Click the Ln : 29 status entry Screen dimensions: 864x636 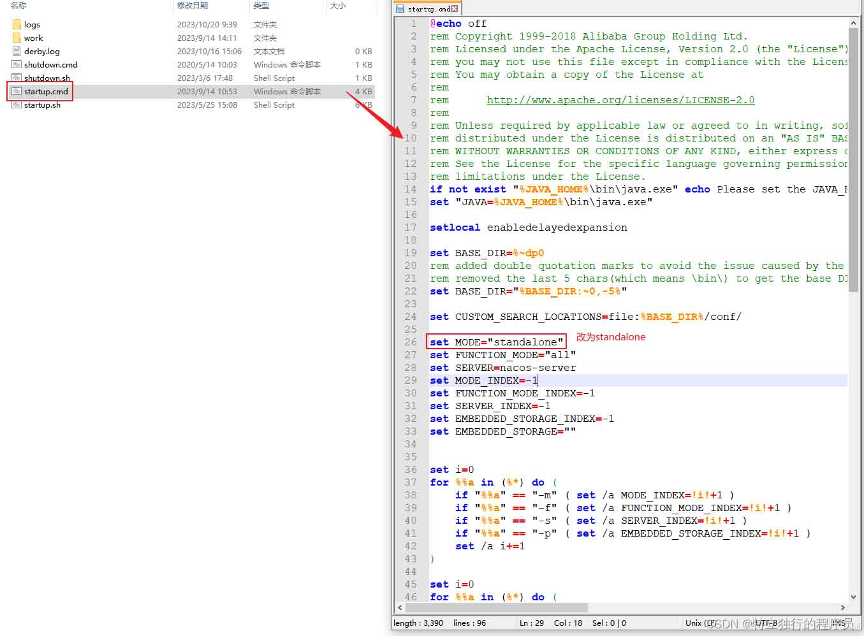532,623
